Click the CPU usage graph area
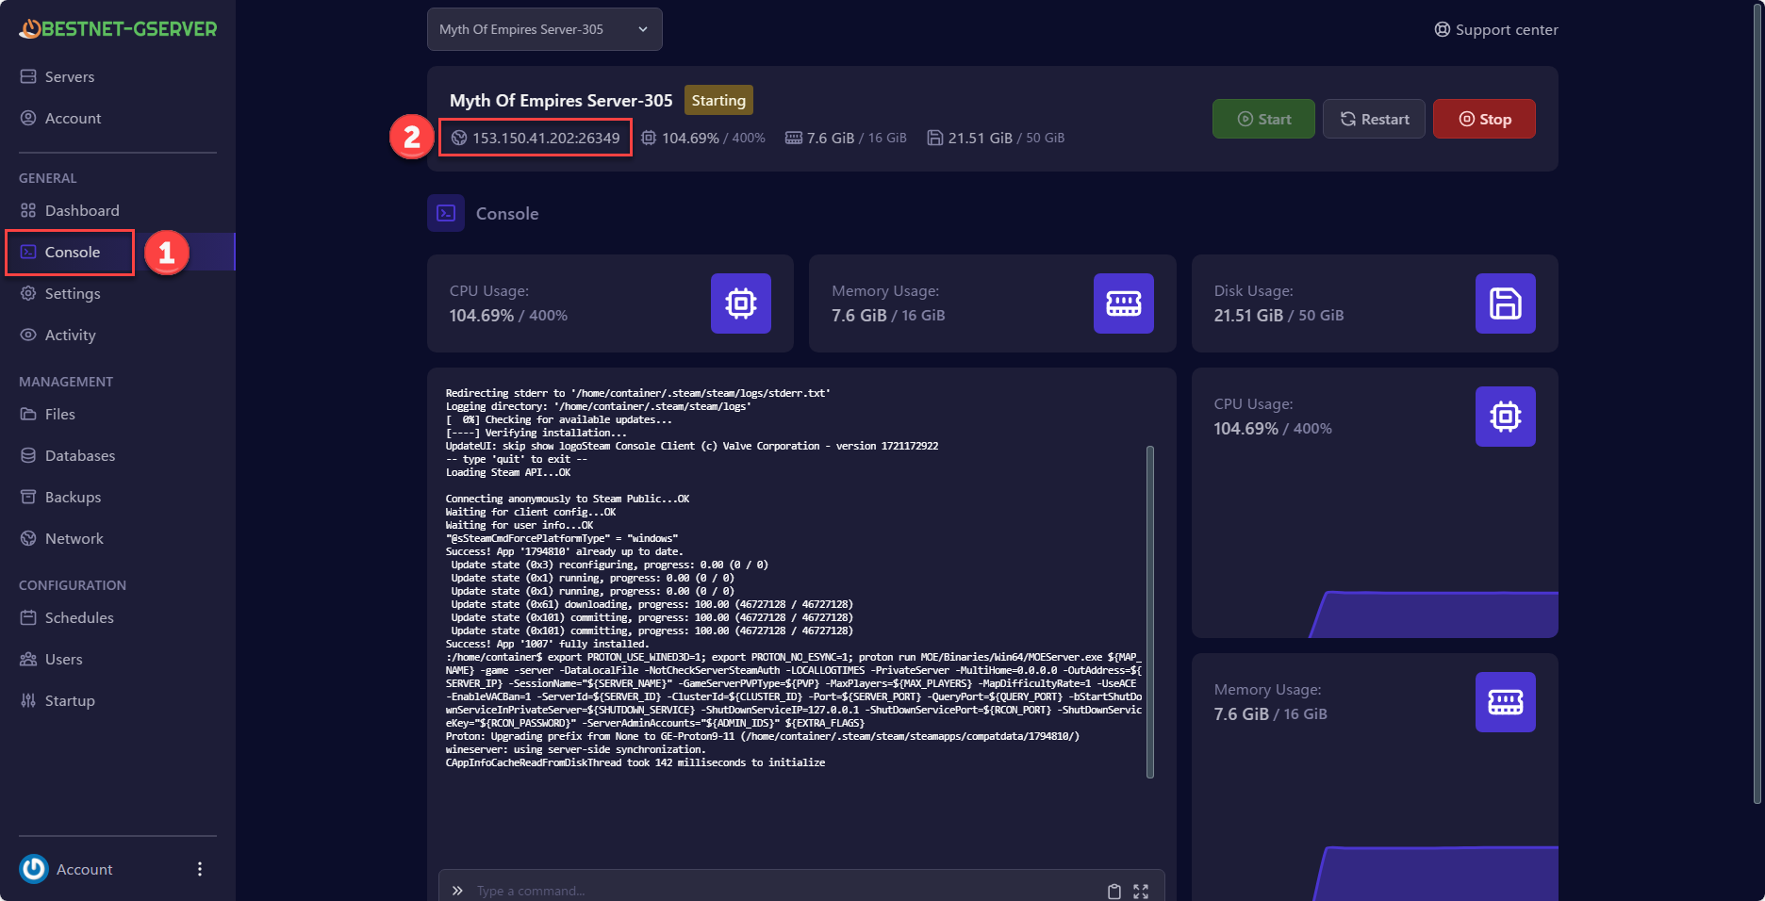The height and width of the screenshot is (901, 1765). 1434,614
